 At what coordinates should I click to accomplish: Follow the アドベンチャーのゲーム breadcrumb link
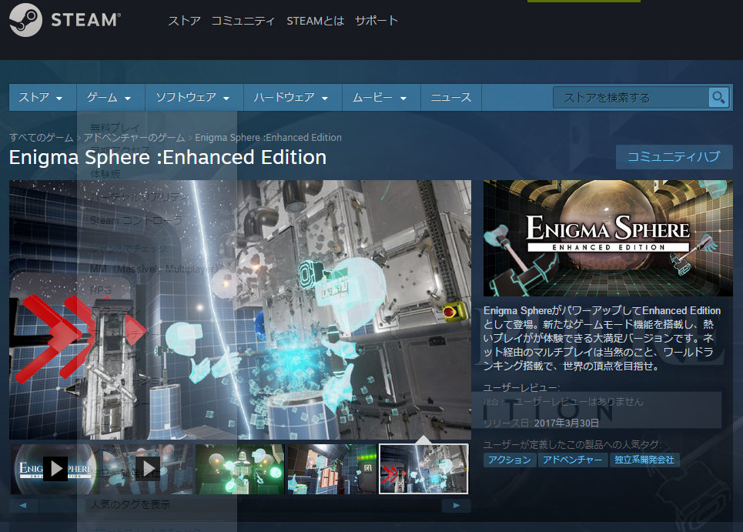[134, 137]
